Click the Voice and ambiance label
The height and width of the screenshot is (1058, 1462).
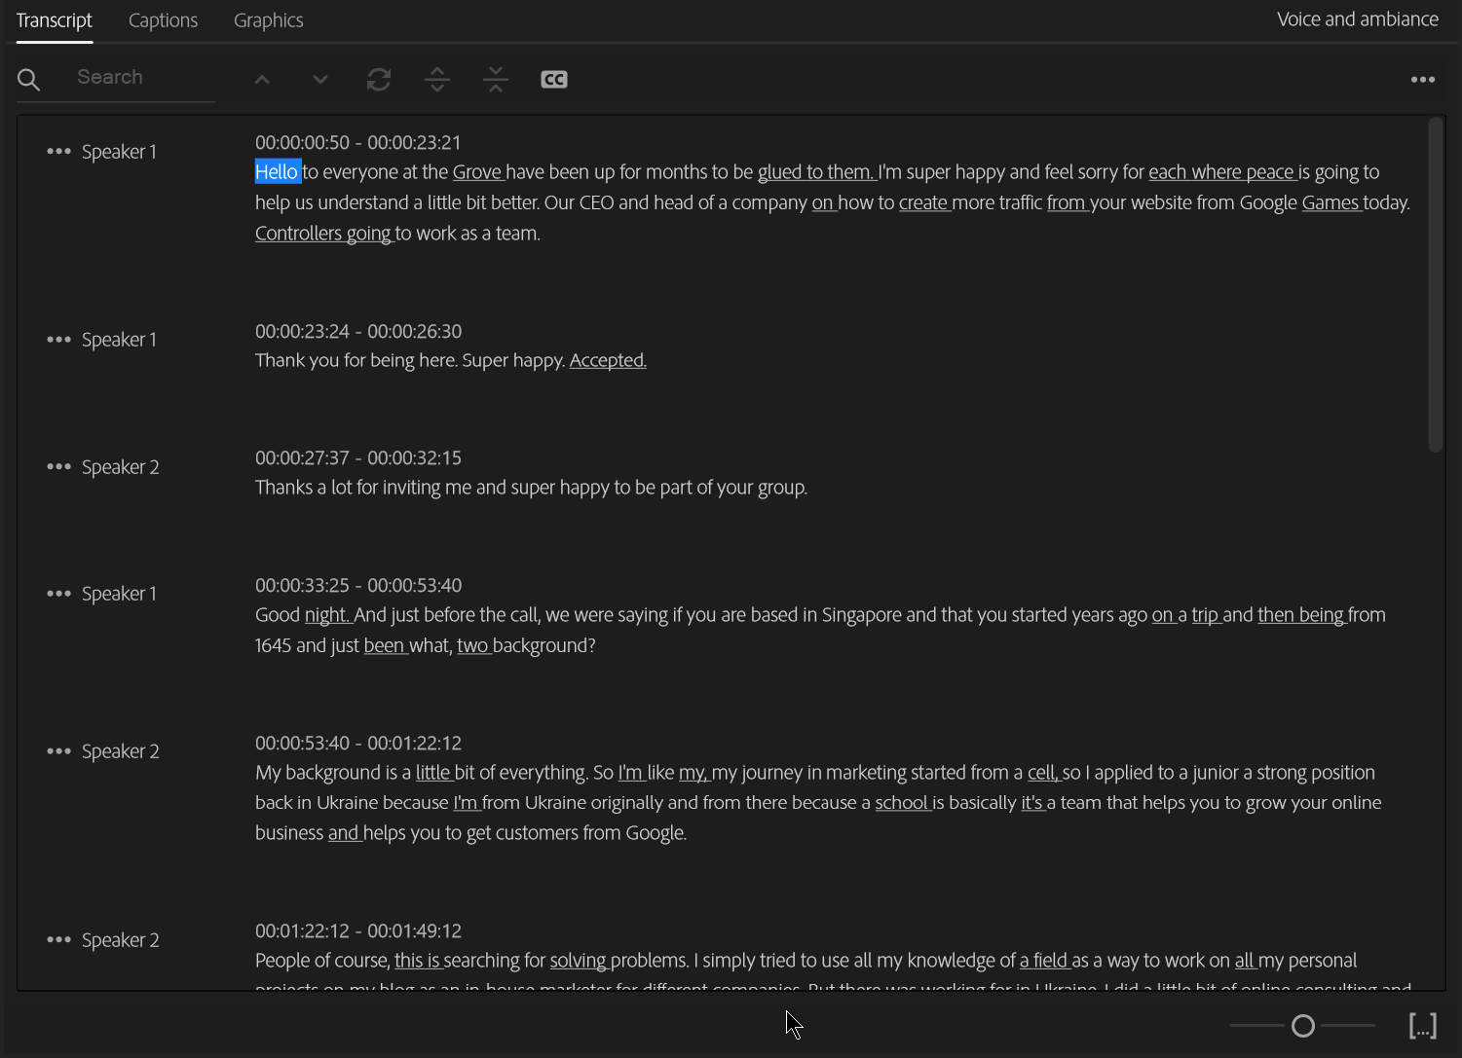click(x=1357, y=18)
